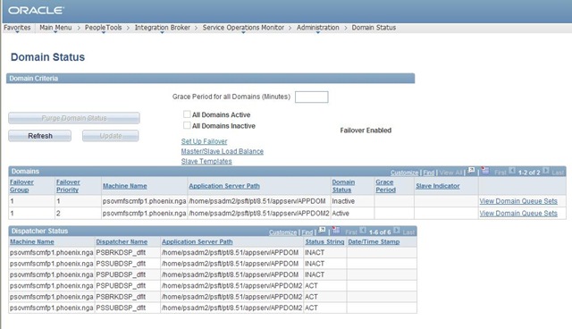Screen dimensions: 572x329
Task: Expand the Favorites dropdown menu
Action: (x=17, y=28)
